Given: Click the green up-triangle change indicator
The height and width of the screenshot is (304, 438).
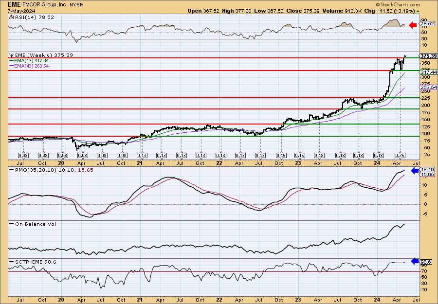Looking at the screenshot, I should (x=418, y=11).
